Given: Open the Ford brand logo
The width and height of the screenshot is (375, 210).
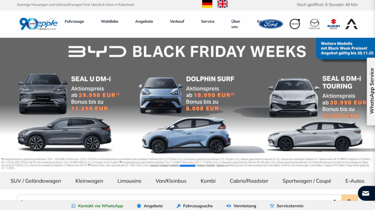Looking at the screenshot, I should pos(271,24).
